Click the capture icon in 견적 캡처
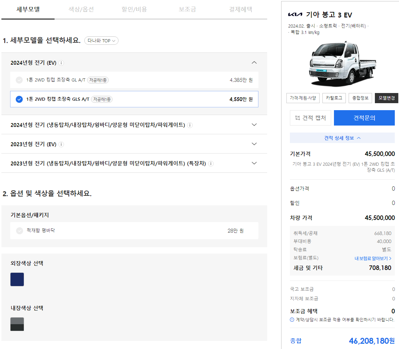The height and width of the screenshot is (349, 399). [298, 118]
